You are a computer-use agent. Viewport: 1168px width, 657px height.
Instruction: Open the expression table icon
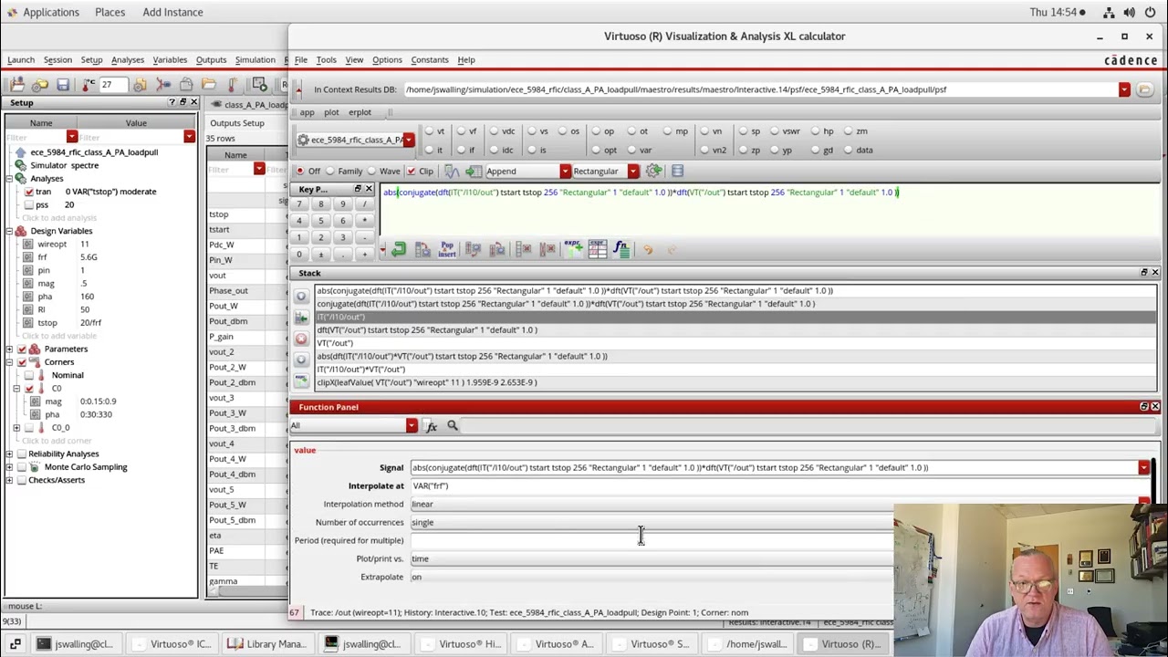pos(597,249)
